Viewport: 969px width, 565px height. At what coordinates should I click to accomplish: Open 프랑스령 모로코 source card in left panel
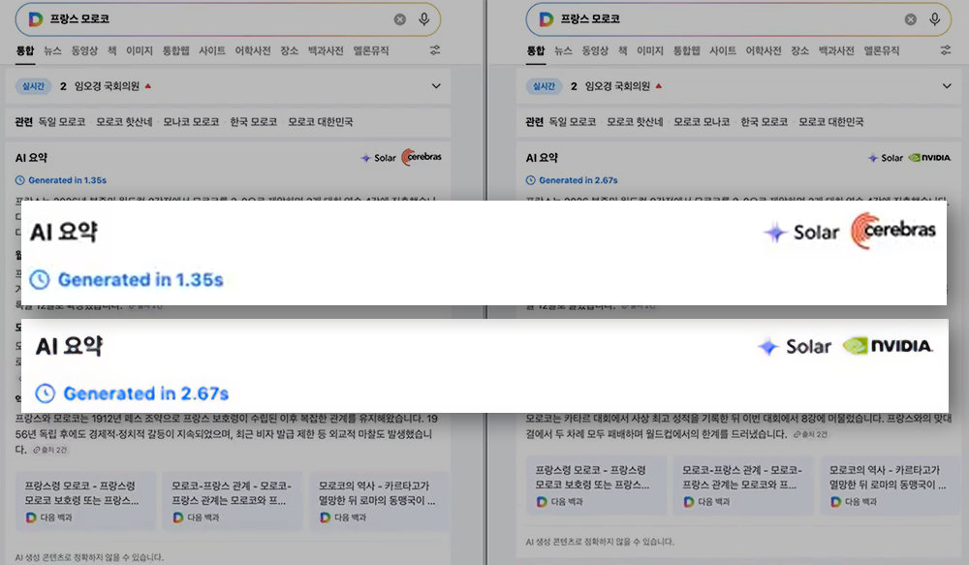click(x=85, y=501)
